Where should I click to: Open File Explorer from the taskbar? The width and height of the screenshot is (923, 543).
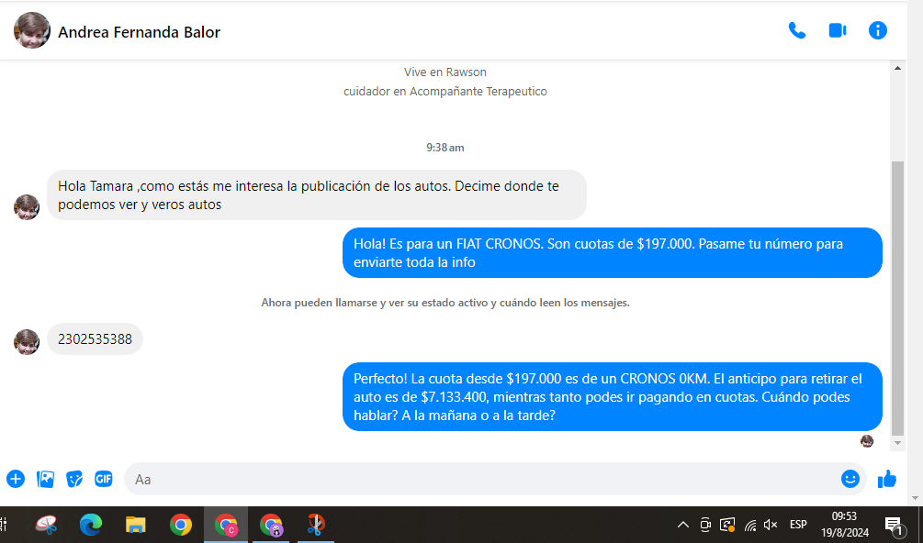[136, 525]
